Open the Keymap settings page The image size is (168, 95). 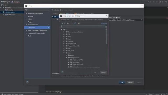point(30,16)
